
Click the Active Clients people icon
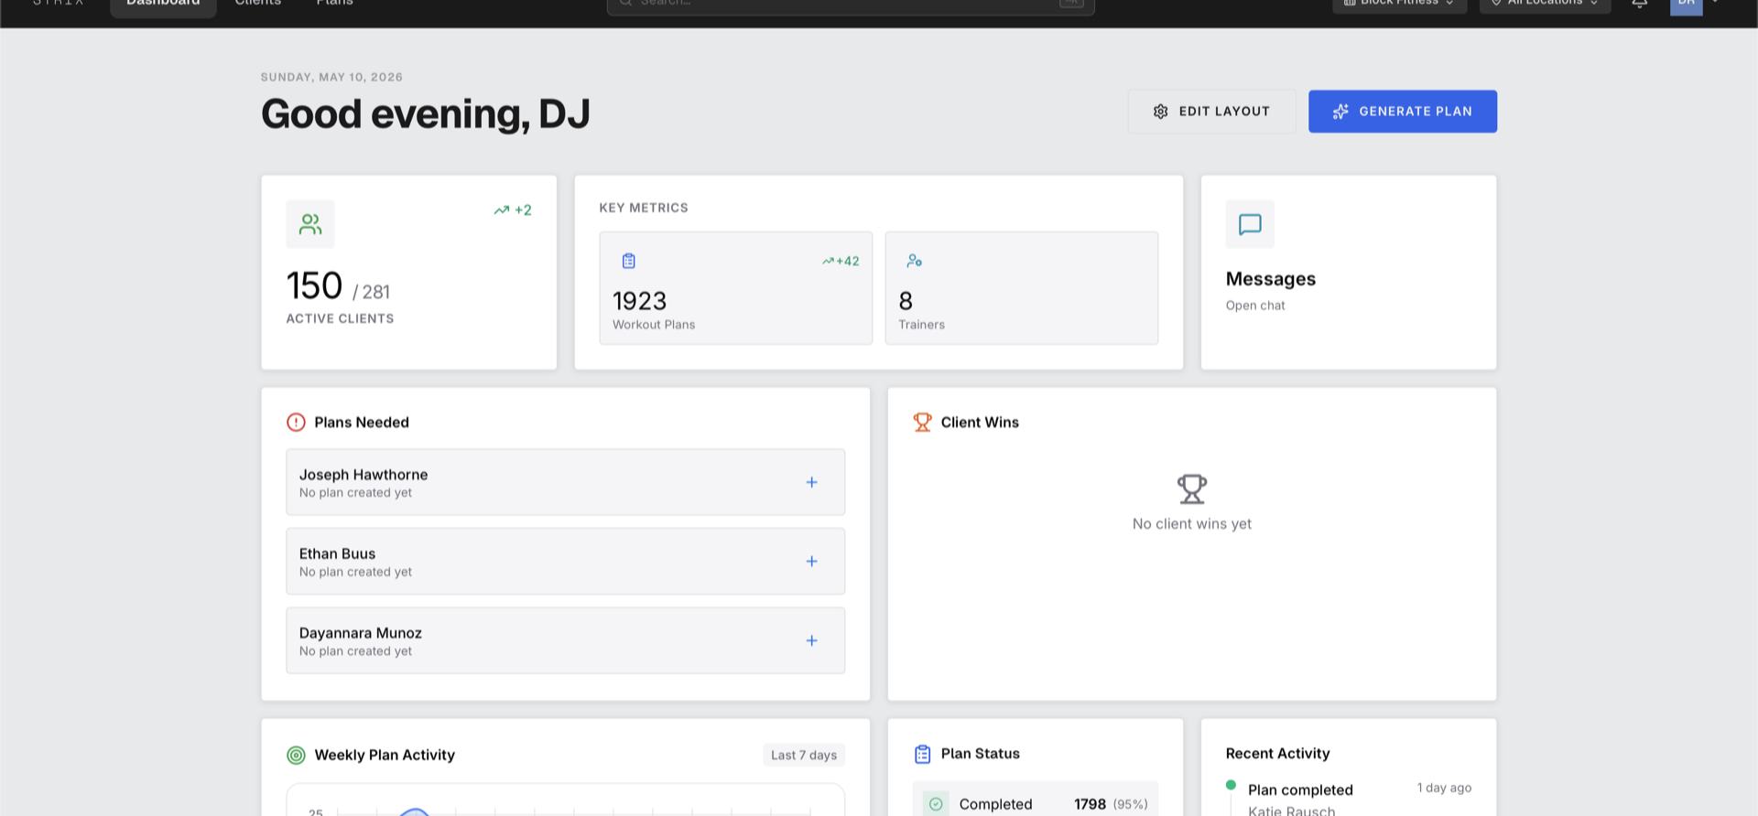pos(310,224)
